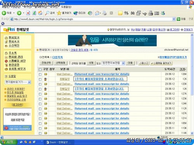Open the Forward button history dropdown arrow
194x145 pixels.
tap(23, 13)
